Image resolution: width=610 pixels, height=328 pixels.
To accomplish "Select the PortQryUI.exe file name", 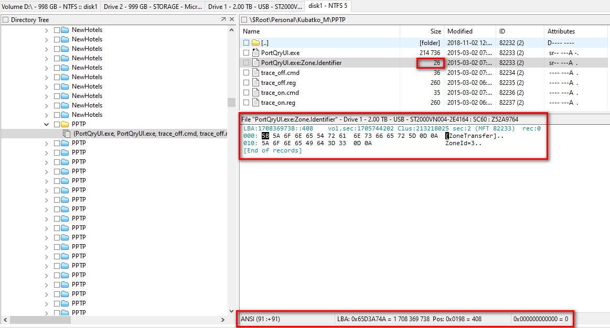I will pos(280,53).
